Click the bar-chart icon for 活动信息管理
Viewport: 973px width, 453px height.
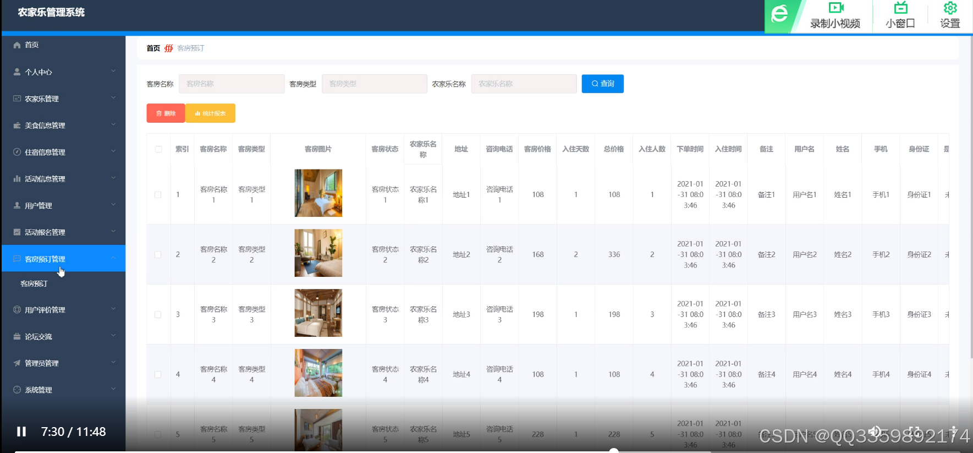point(17,179)
